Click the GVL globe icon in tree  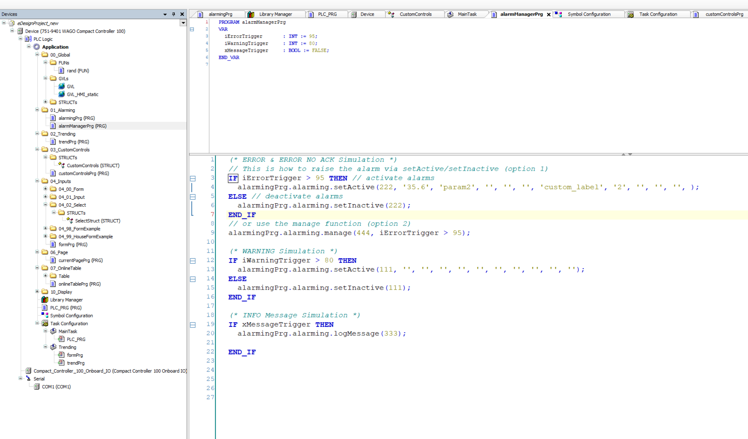62,86
